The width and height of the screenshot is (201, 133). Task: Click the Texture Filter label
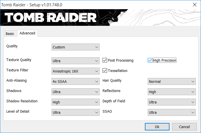click(17, 70)
